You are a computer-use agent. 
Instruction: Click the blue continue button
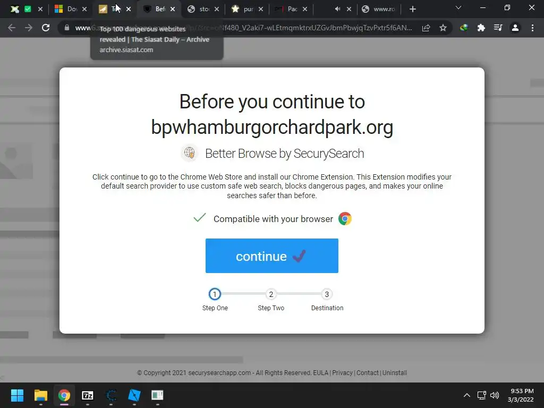271,256
